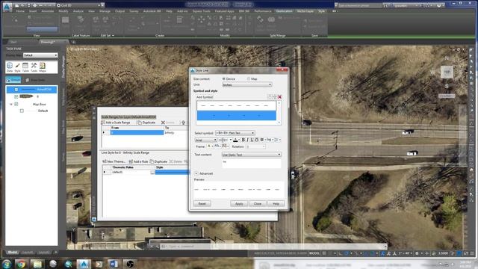Viewport: 478px width, 269px height.
Task: Open the application menu A logo
Action: point(7,7)
